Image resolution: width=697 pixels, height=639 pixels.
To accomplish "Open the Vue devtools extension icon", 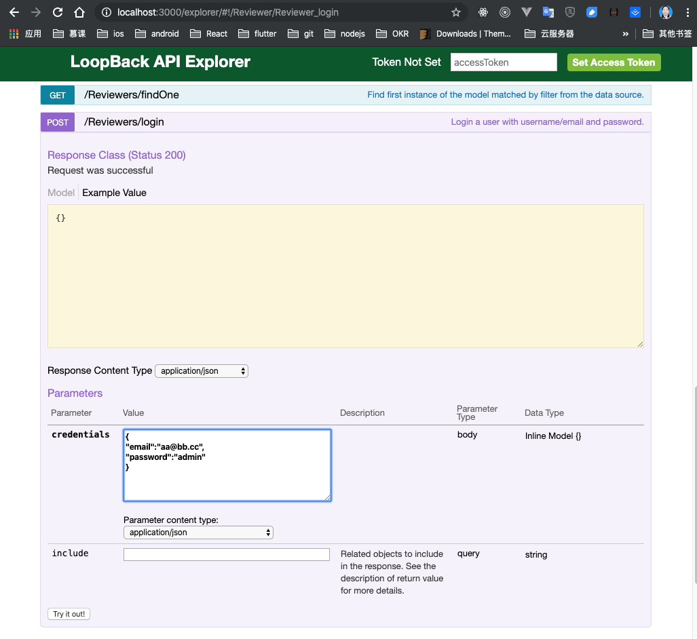I will point(526,12).
